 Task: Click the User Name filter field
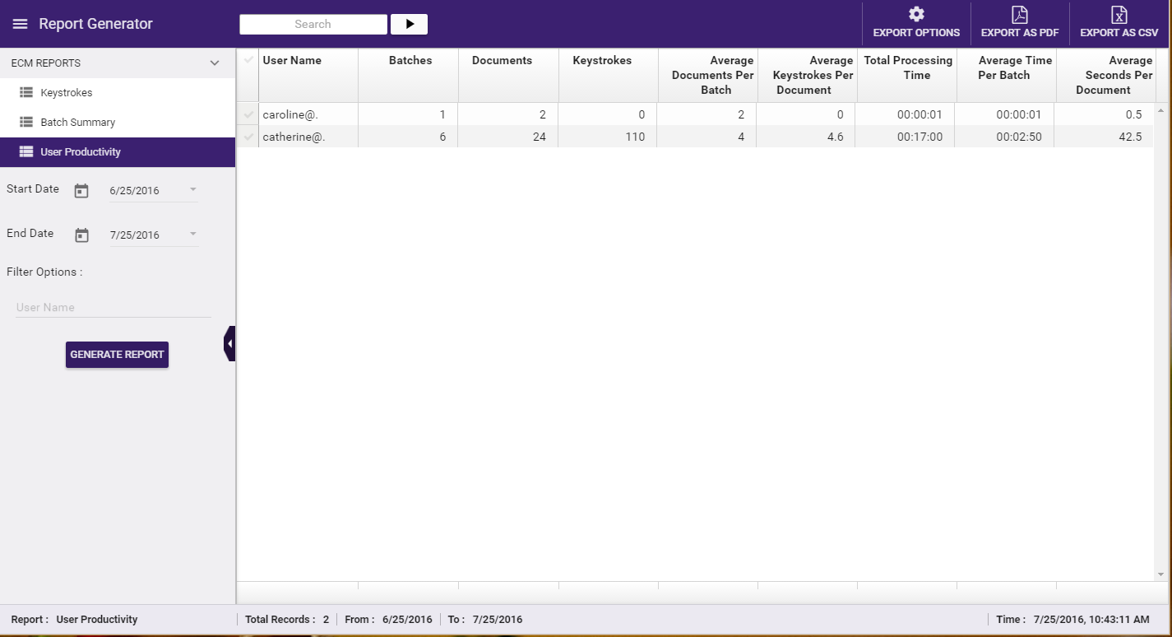[113, 308]
